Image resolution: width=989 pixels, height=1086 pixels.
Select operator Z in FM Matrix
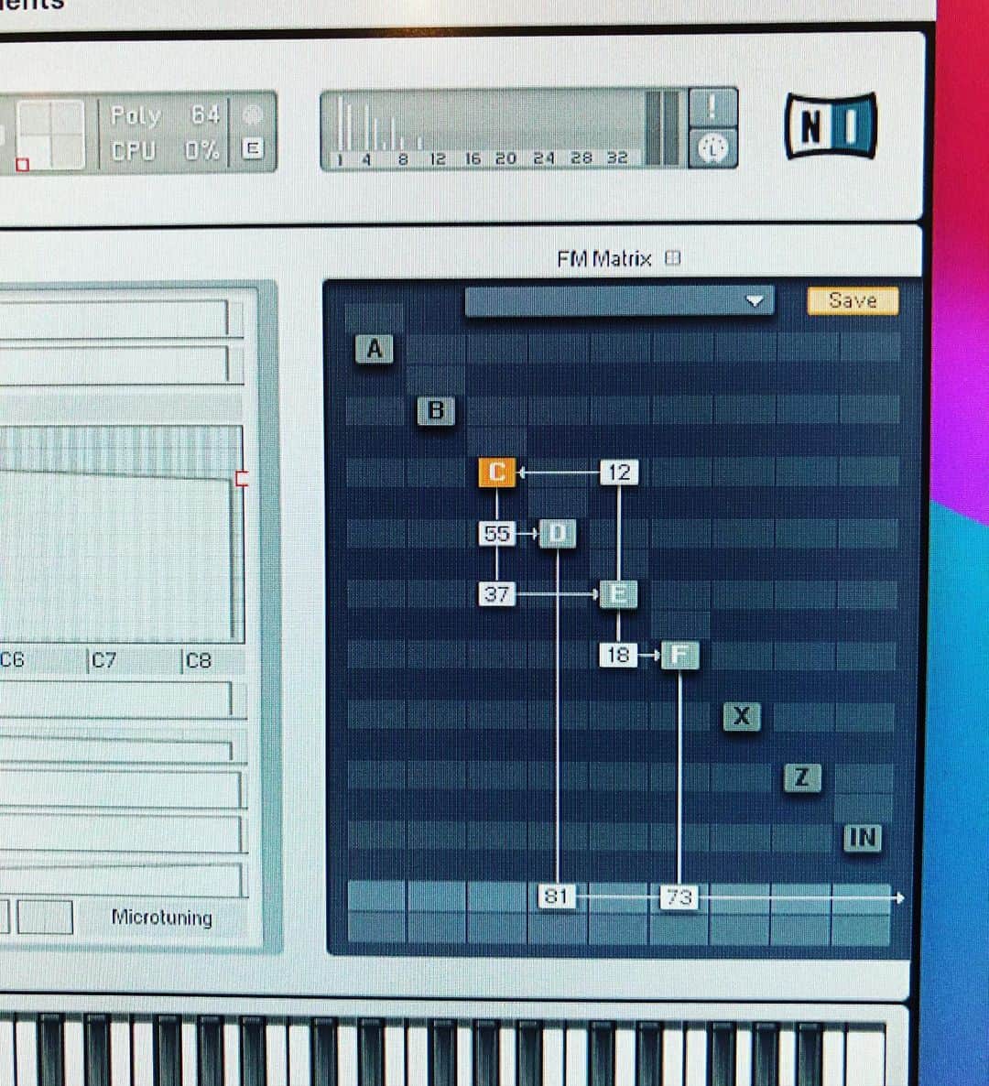[802, 777]
